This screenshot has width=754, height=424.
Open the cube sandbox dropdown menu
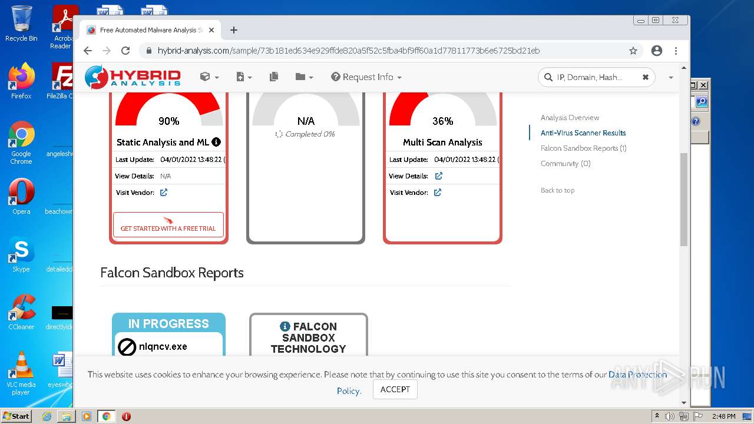(x=209, y=77)
